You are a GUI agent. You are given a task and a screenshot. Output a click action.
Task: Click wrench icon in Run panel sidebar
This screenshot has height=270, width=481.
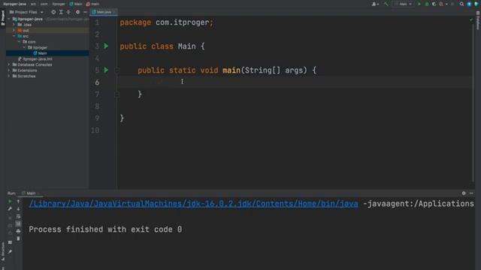tap(10, 208)
